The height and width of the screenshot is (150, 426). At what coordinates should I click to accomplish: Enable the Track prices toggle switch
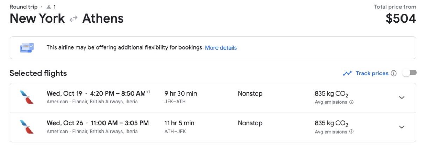pos(409,73)
